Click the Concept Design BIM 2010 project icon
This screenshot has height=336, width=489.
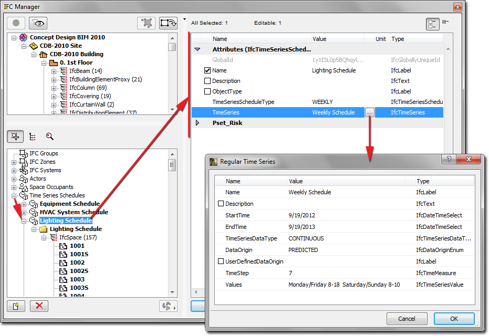24,37
